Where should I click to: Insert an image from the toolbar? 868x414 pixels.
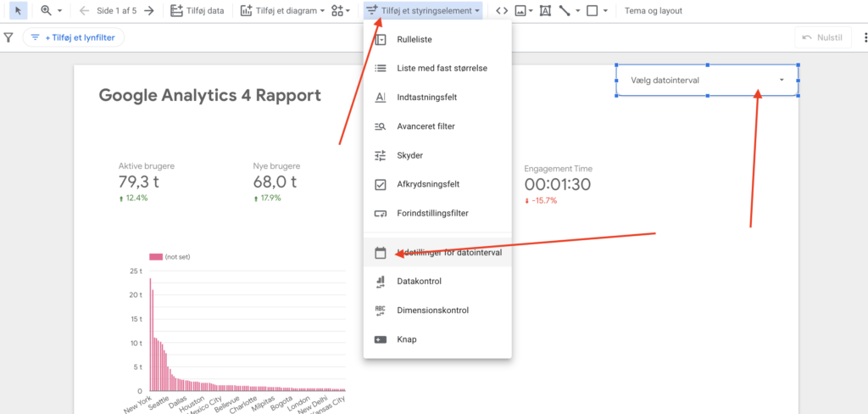pyautogui.click(x=520, y=10)
